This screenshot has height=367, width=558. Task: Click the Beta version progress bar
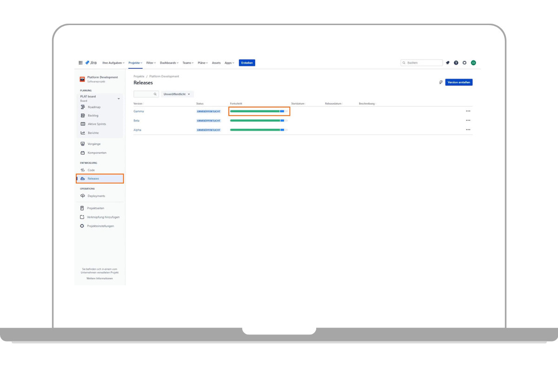(259, 121)
